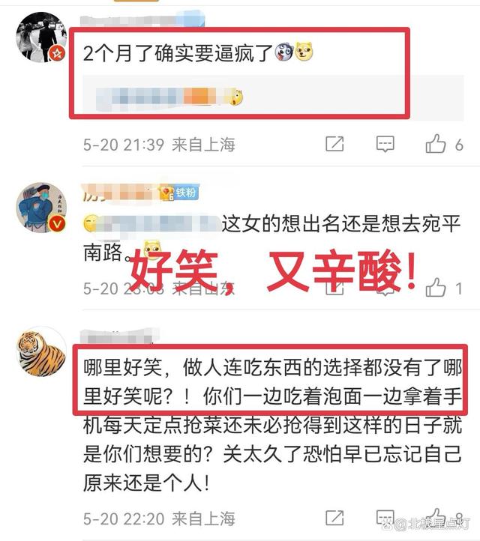This screenshot has height=541, width=480.
Task: Tap the 5-20 22:20 来自上海 timestamp
Action: [x=159, y=519]
